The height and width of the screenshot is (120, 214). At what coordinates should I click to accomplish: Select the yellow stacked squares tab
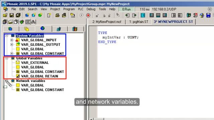click(27, 29)
